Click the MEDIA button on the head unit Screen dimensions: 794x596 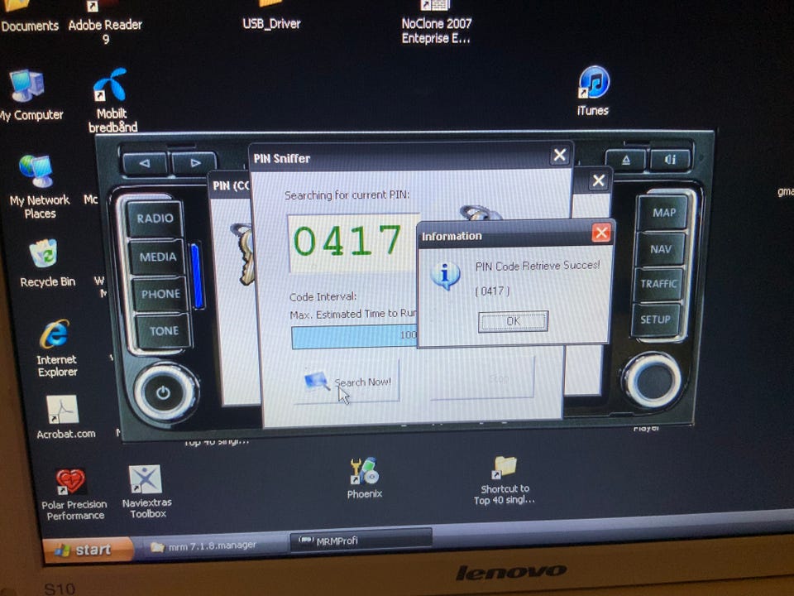(157, 257)
